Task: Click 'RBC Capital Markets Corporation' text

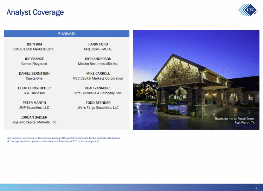Action: [98, 78]
